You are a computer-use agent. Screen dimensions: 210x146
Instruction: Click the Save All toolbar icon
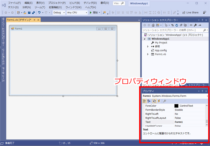pos(33,13)
